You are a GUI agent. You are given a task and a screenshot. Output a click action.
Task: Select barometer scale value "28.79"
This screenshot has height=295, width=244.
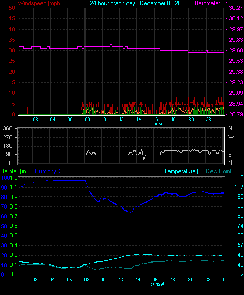pos(236,114)
